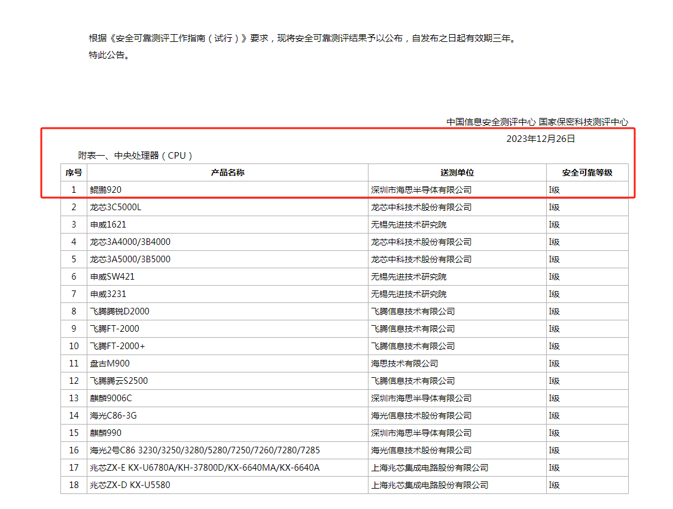Click 上海兆芯集成电路股份有限公司 in the ZX-D row
This screenshot has width=673, height=509.
pyautogui.click(x=430, y=485)
